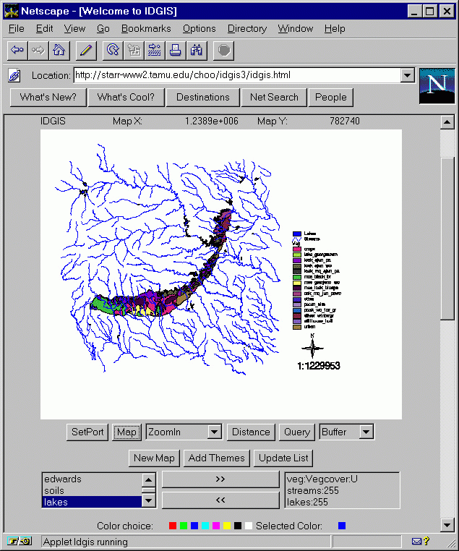Select streams:255 in active themes

[x=342, y=490]
